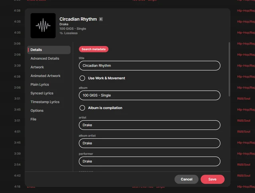The image size is (255, 193).
Task: Open the File section
Action: tap(33, 119)
